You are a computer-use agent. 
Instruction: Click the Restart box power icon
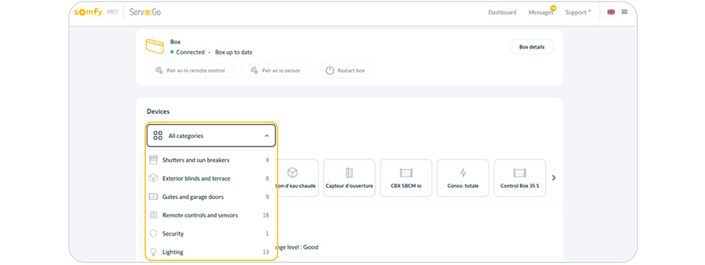pyautogui.click(x=330, y=70)
